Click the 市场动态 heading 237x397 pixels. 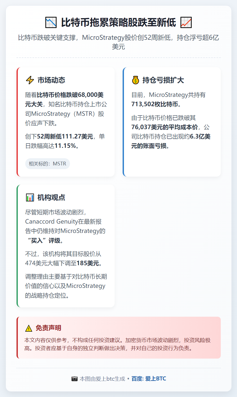[51, 80]
